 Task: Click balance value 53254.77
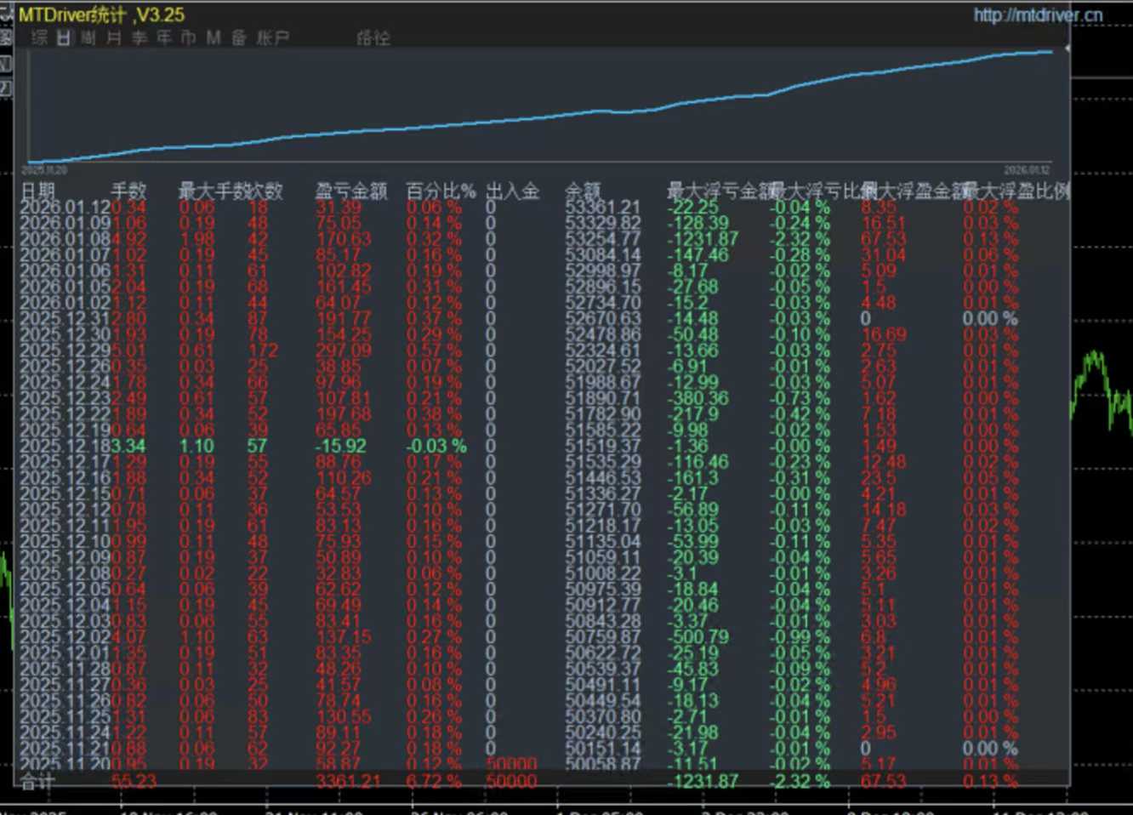(x=603, y=239)
